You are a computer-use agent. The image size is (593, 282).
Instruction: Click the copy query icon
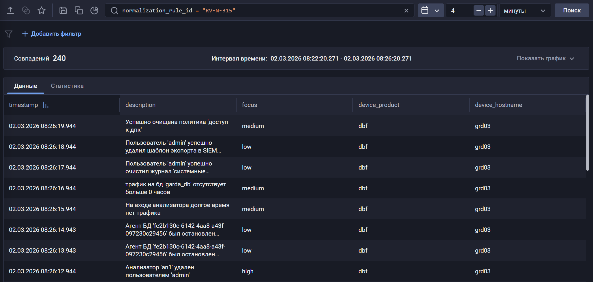[78, 11]
